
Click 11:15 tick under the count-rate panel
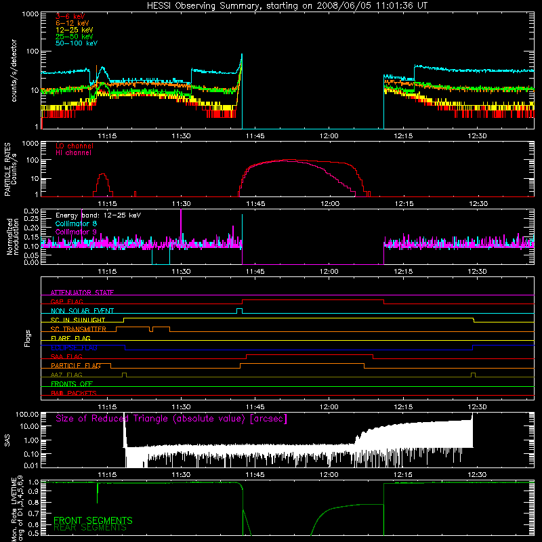pos(107,136)
